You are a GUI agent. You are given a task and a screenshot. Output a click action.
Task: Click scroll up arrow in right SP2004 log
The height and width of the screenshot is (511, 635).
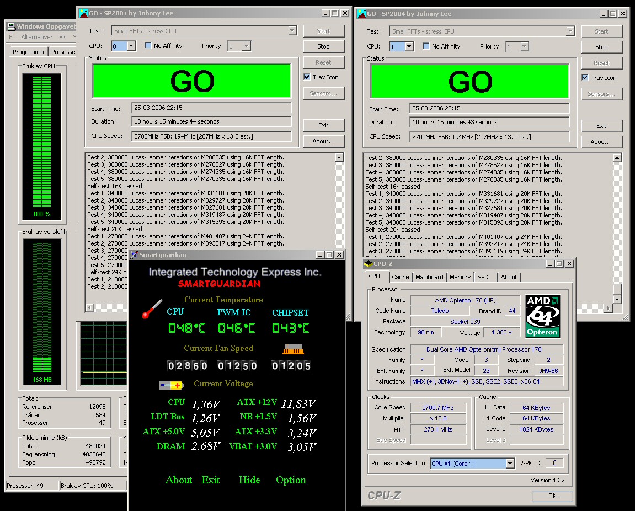617,158
